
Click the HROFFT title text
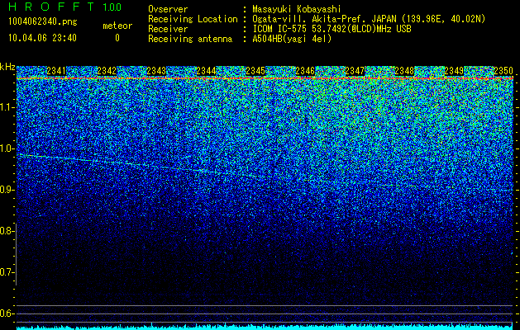click(x=51, y=7)
